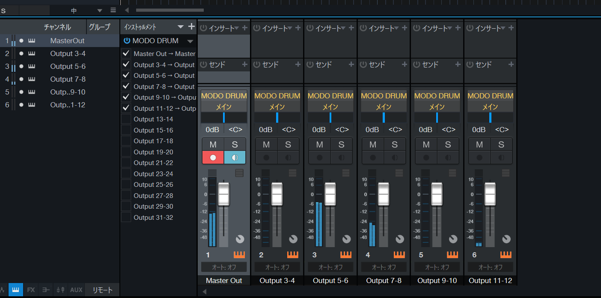This screenshot has height=298, width=601.
Task: Click the Output 11-12 channel's orange keyboard icon
Action: [506, 255]
